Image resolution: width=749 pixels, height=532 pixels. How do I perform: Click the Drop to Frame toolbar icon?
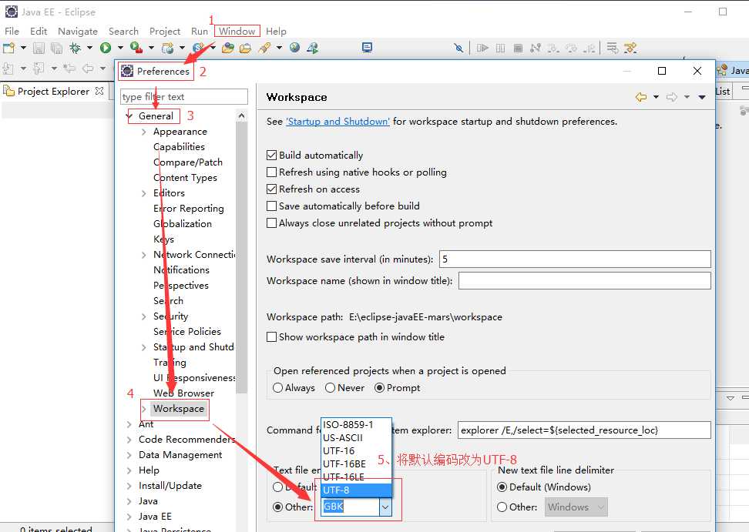(x=613, y=48)
